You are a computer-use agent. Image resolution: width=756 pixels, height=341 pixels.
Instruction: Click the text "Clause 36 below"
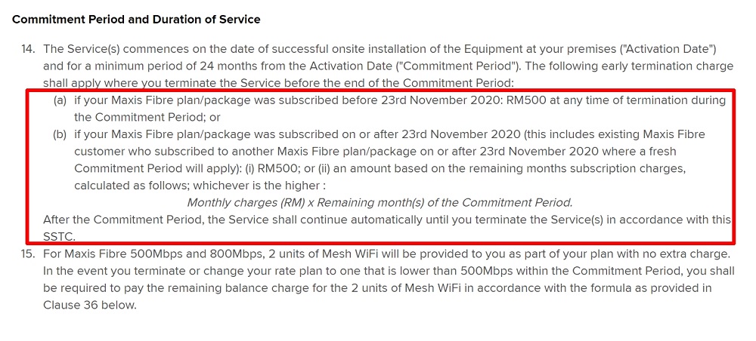coord(89,305)
